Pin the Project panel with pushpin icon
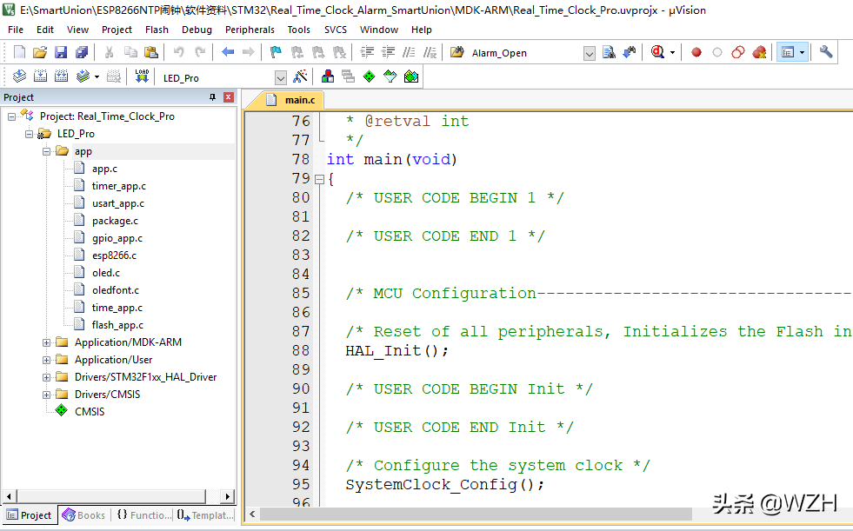The image size is (853, 531). coord(213,97)
